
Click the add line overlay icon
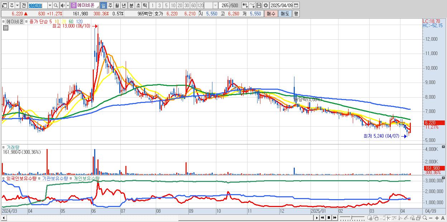point(252,5)
